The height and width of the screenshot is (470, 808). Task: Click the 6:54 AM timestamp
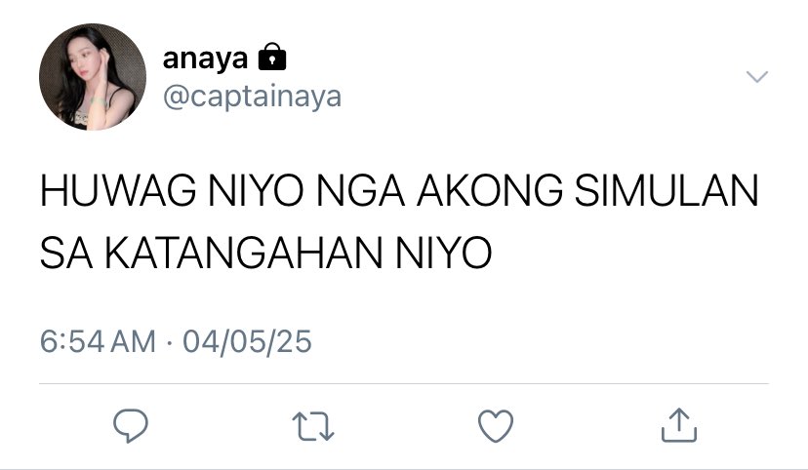(98, 341)
